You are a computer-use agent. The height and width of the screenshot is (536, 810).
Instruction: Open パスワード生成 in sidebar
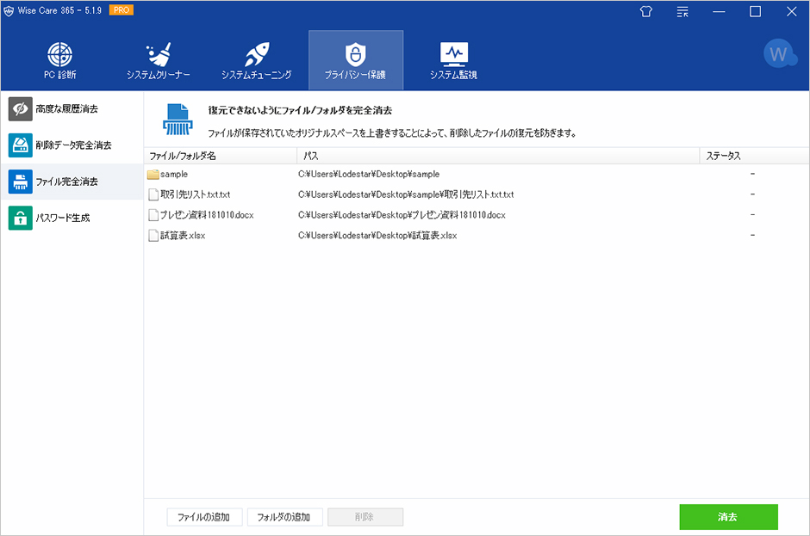pos(72,218)
